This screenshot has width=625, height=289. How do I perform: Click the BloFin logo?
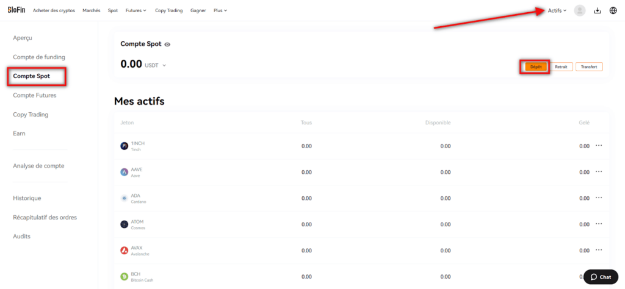pos(16,10)
